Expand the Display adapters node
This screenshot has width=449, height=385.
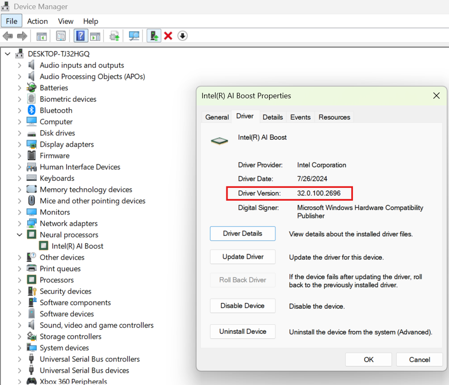click(20, 144)
